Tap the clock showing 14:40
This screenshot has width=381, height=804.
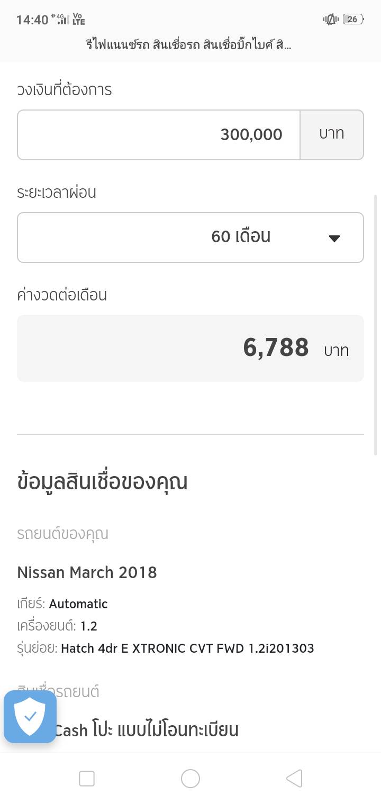click(x=32, y=20)
